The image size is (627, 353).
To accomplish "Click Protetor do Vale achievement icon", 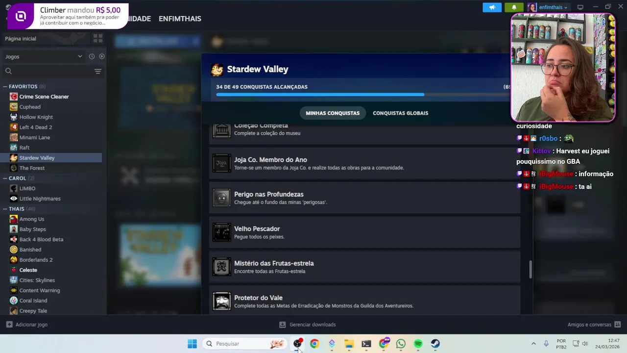I will click(221, 301).
